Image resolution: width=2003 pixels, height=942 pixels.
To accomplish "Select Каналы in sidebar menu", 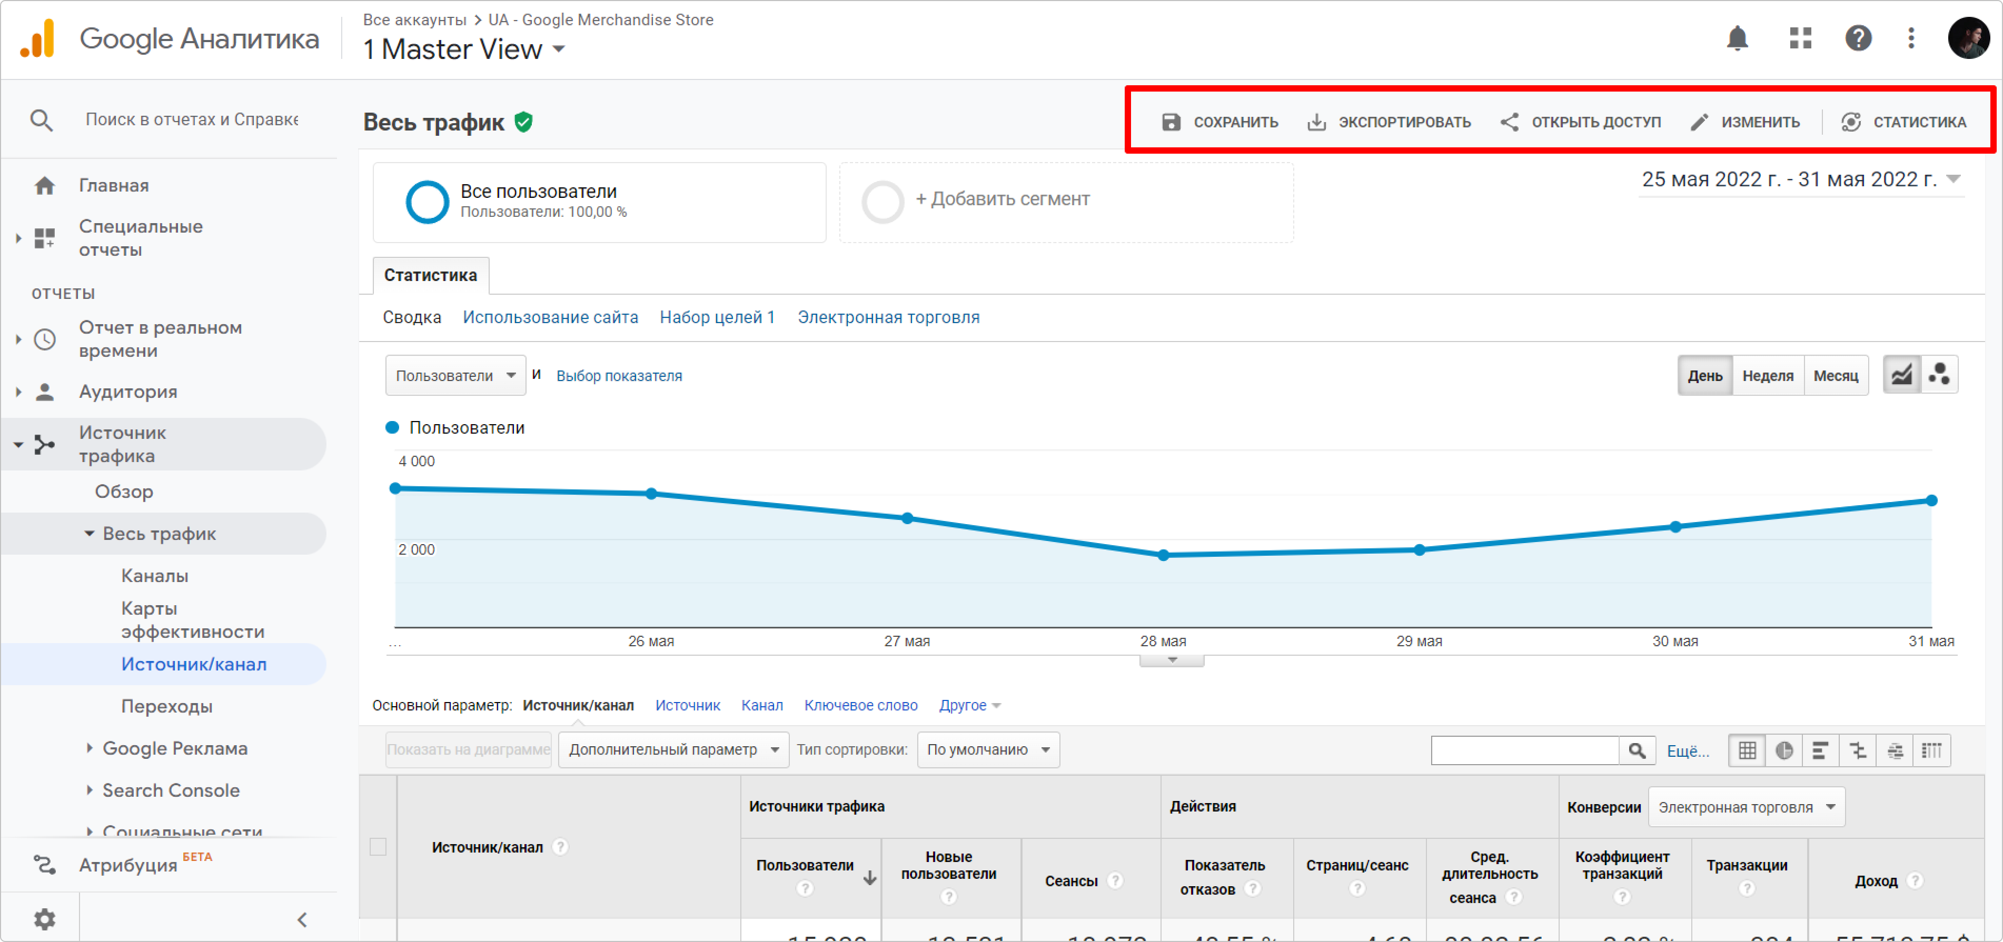I will [155, 575].
